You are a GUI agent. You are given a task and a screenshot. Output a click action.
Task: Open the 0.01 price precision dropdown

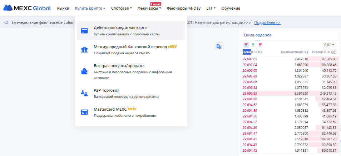tap(329, 45)
